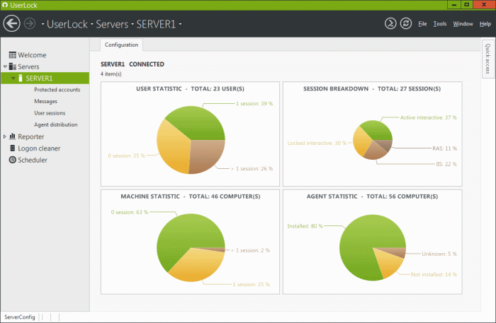Open the PowerShell console icon
This screenshot has height=323, width=496.
(x=390, y=23)
